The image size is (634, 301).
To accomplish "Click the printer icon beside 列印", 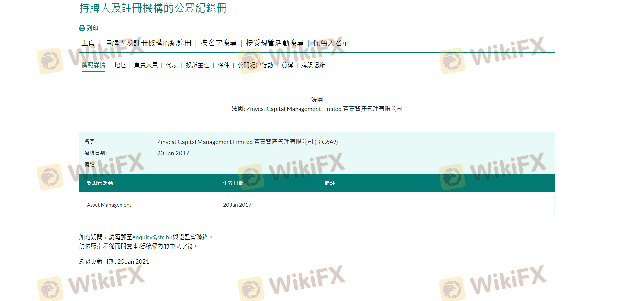I will (x=82, y=28).
